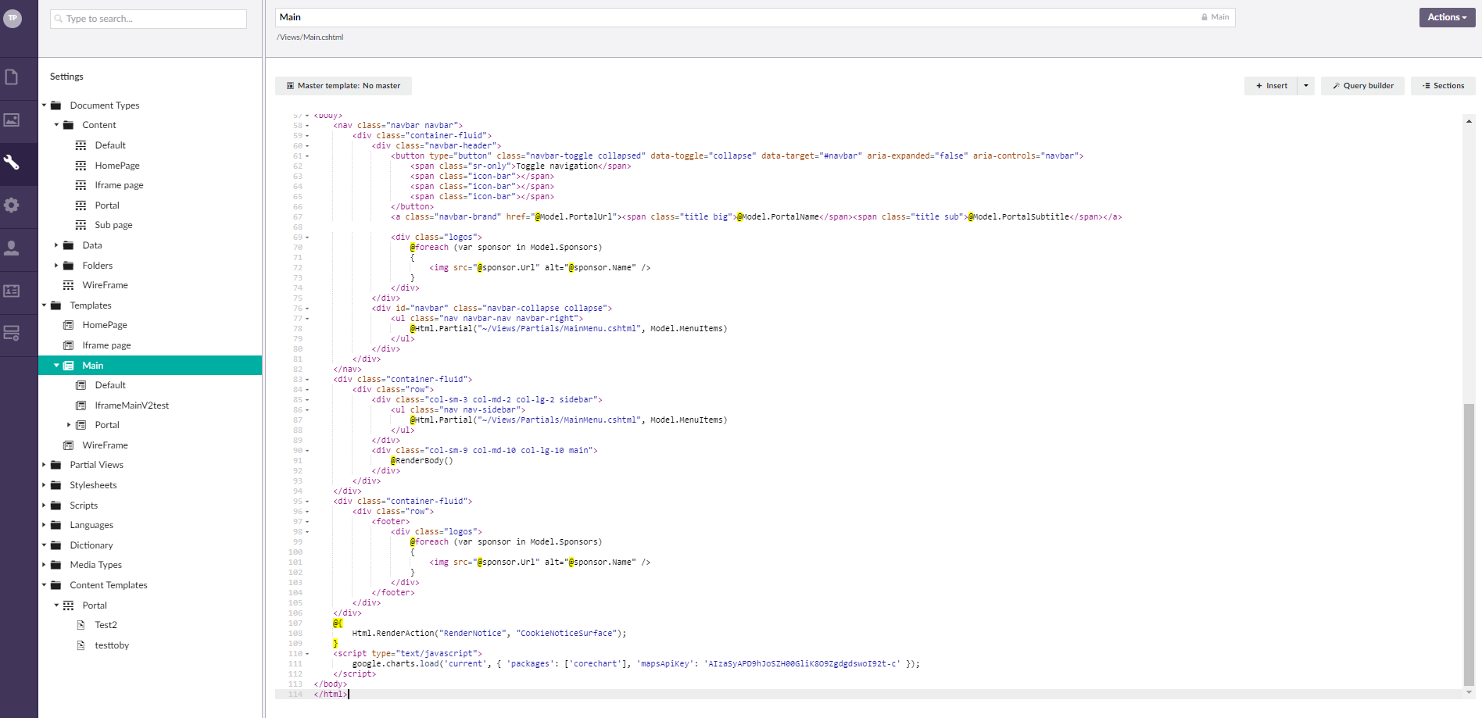
Task: Open the Users section icon
Action: coord(12,248)
